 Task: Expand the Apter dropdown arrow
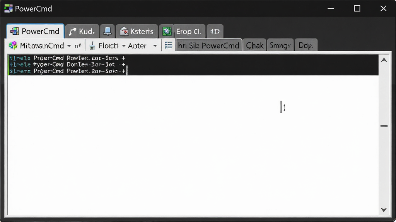(x=155, y=46)
